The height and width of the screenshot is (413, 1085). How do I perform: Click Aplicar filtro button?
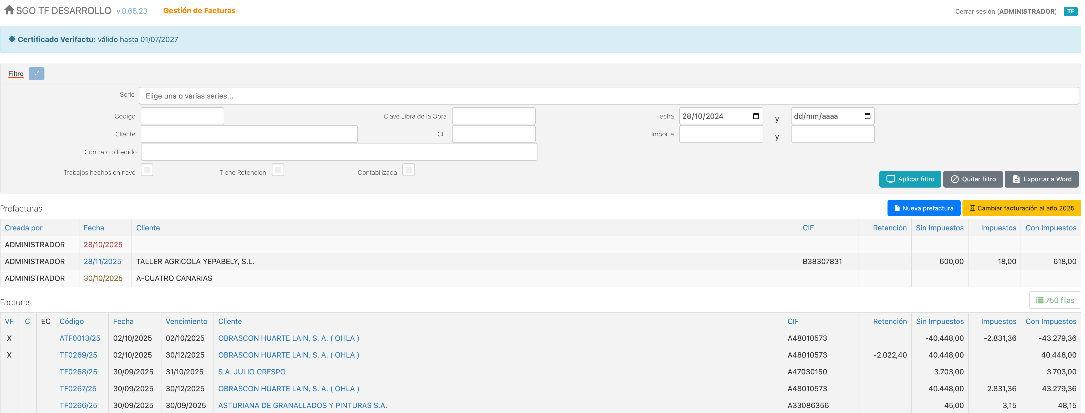910,179
